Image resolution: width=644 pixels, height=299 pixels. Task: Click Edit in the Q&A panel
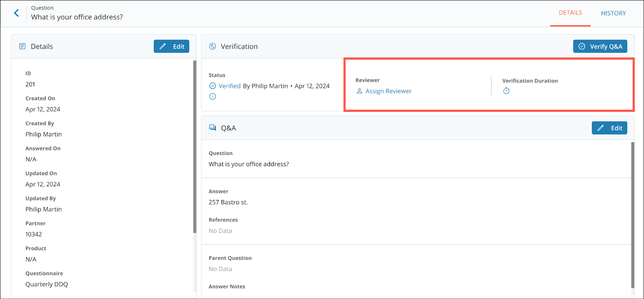(609, 128)
